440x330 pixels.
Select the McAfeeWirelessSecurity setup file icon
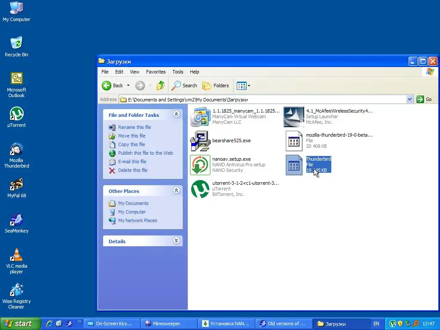[x=293, y=117]
